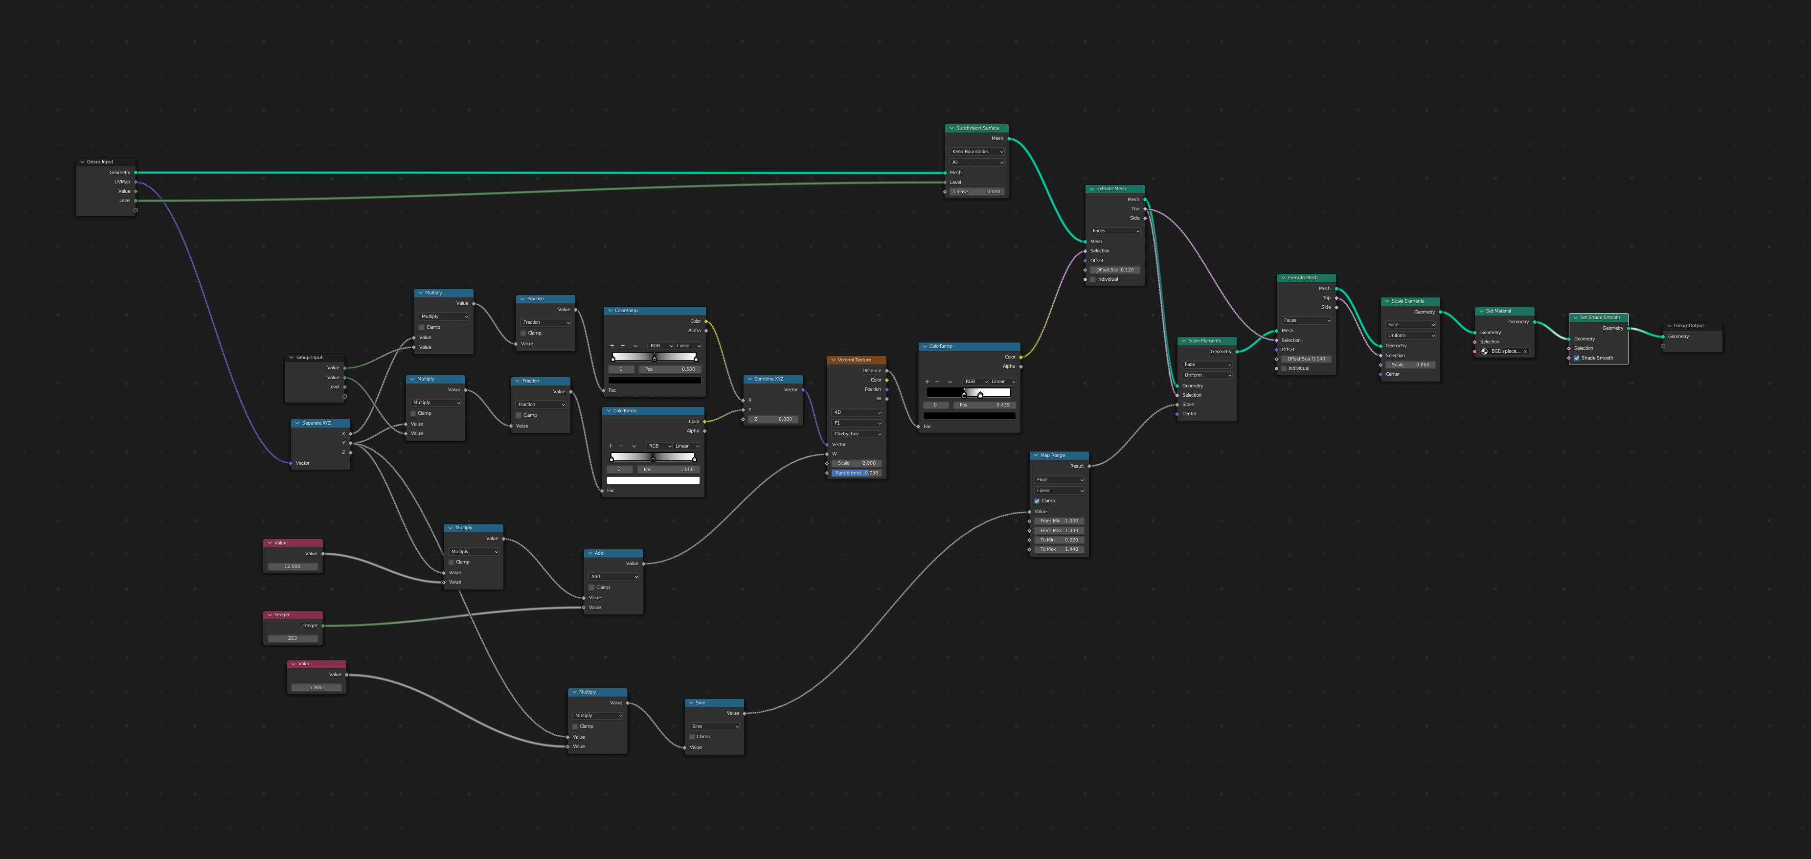Collapse the Voronoi Texture node header

coord(833,359)
